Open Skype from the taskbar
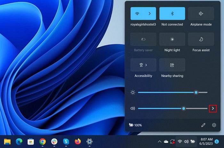 pyautogui.click(x=66, y=142)
